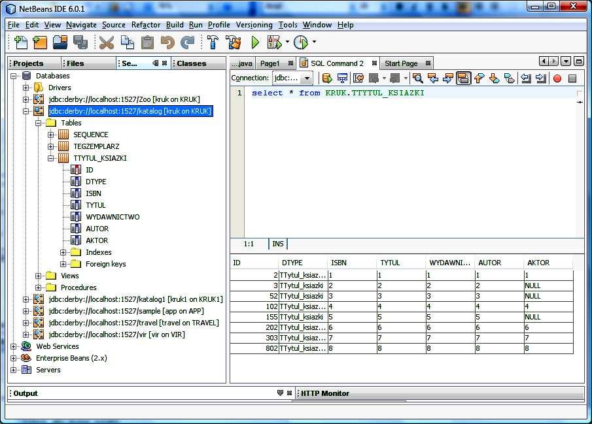Expand the Indexes folder node
Image resolution: width=592 pixels, height=424 pixels.
point(63,252)
